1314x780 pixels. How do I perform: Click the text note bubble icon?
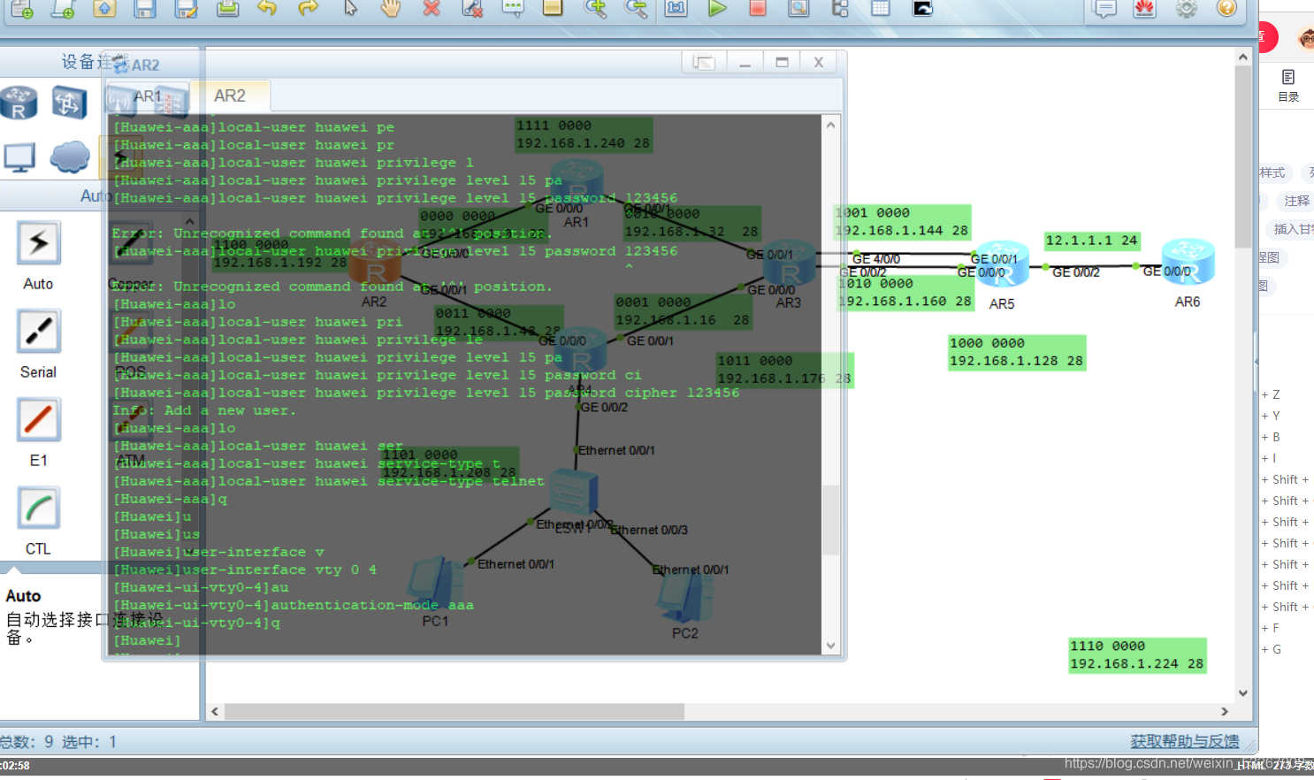513,9
